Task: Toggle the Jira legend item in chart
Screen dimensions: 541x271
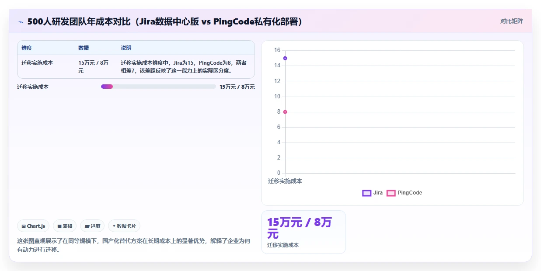Action: pos(373,193)
